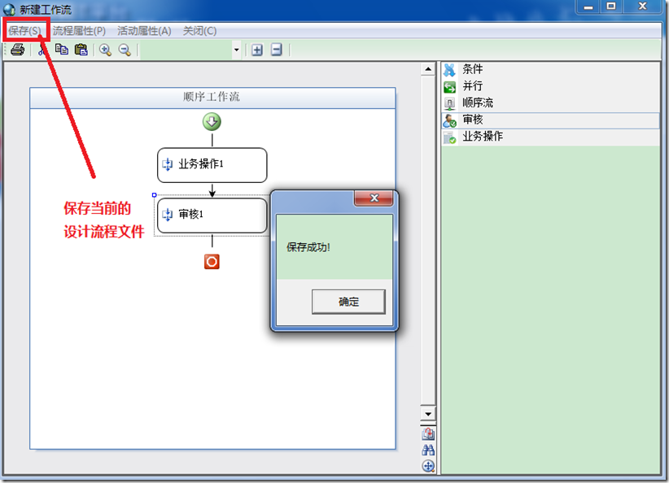669x483 pixels.
Task: Click the 业务操作1 node's activity icon
Action: pos(168,164)
